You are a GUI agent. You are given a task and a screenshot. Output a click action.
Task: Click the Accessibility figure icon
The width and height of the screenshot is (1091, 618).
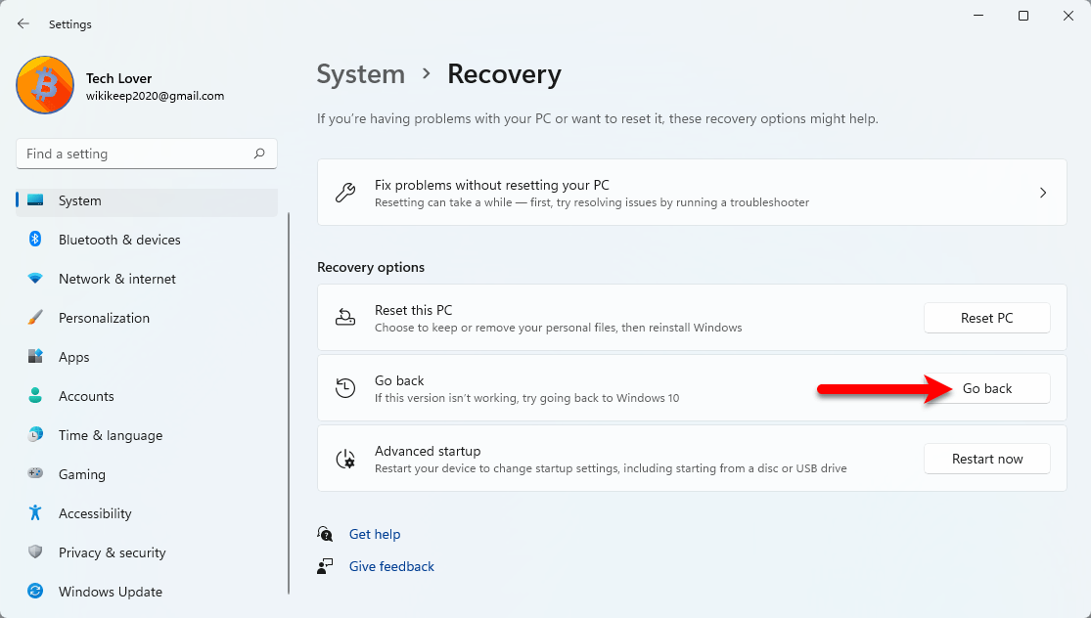[x=35, y=513]
